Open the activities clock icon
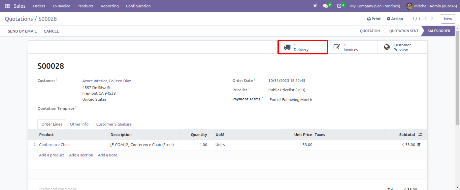460x190 pixels. [x=339, y=6]
